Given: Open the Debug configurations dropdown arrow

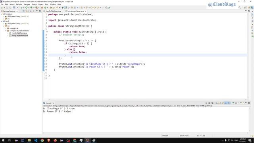Looking at the screenshot, I should (x=24, y=8).
